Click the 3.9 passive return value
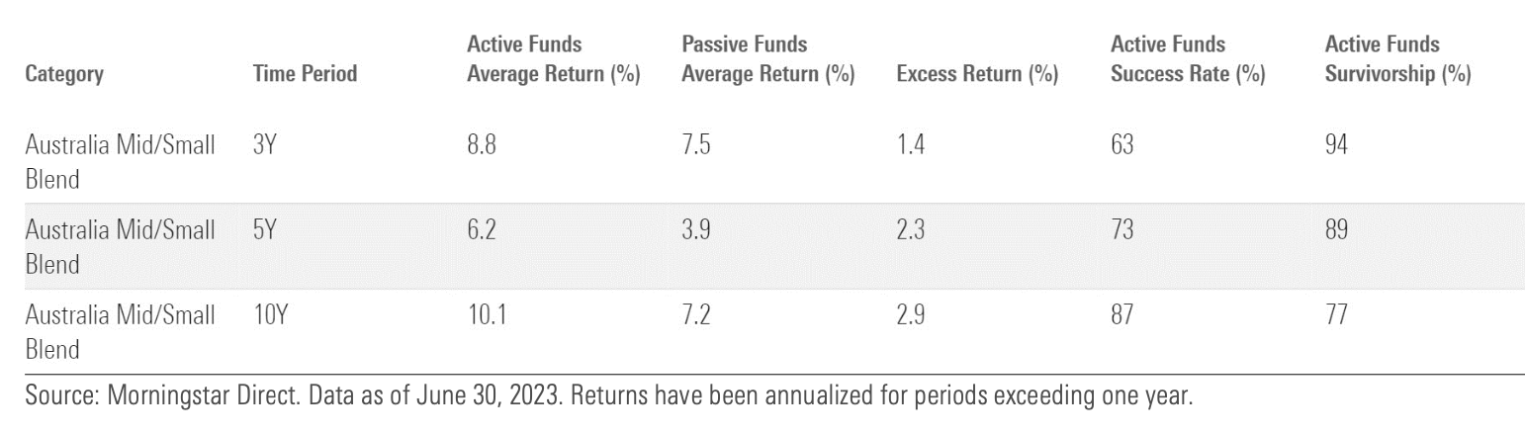The height and width of the screenshot is (435, 1525). click(696, 230)
